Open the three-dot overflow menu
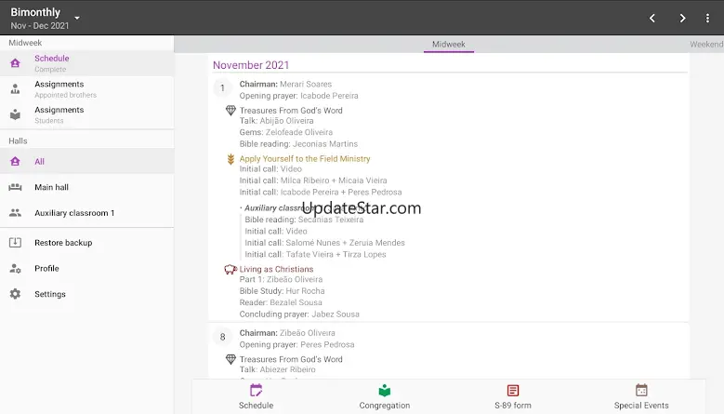Viewport: 724px width, 414px height. (707, 18)
